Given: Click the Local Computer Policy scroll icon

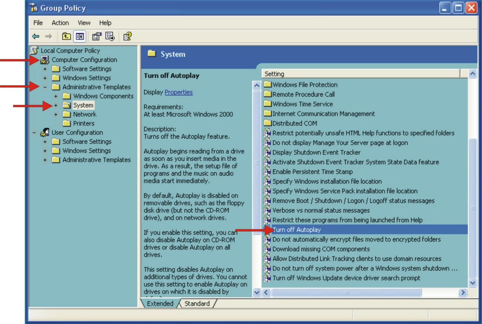Looking at the screenshot, I should click(34, 50).
